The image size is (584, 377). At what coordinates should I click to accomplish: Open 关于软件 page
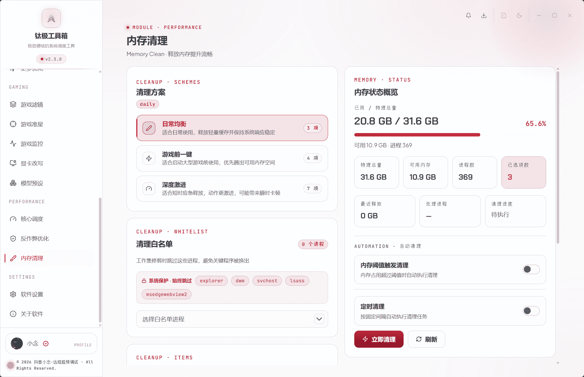tap(49, 314)
